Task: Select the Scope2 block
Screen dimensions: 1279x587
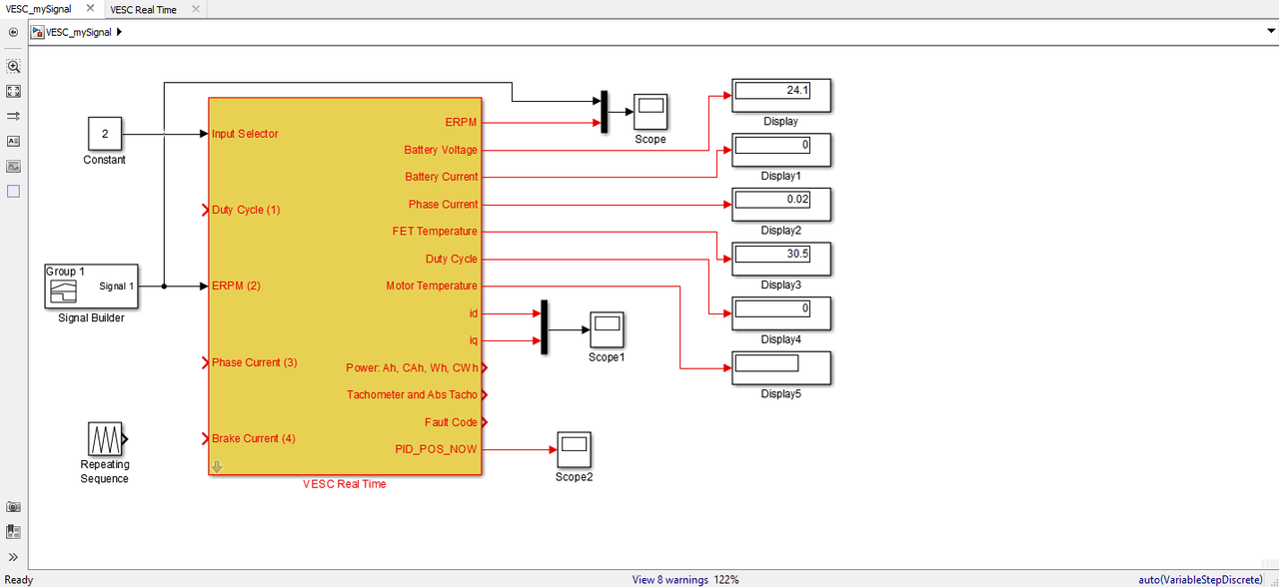Action: point(575,449)
